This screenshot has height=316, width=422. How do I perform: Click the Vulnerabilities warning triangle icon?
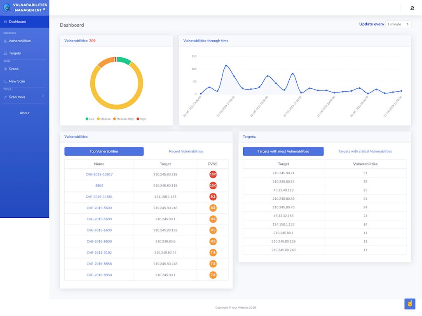pos(5,41)
